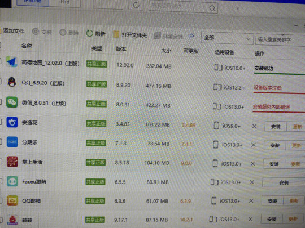The image size is (305, 228).
Task: Click the 删除 delete toolbar icon
Action: click(x=63, y=33)
